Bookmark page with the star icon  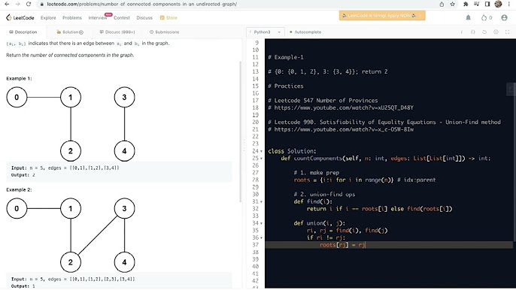(453, 5)
